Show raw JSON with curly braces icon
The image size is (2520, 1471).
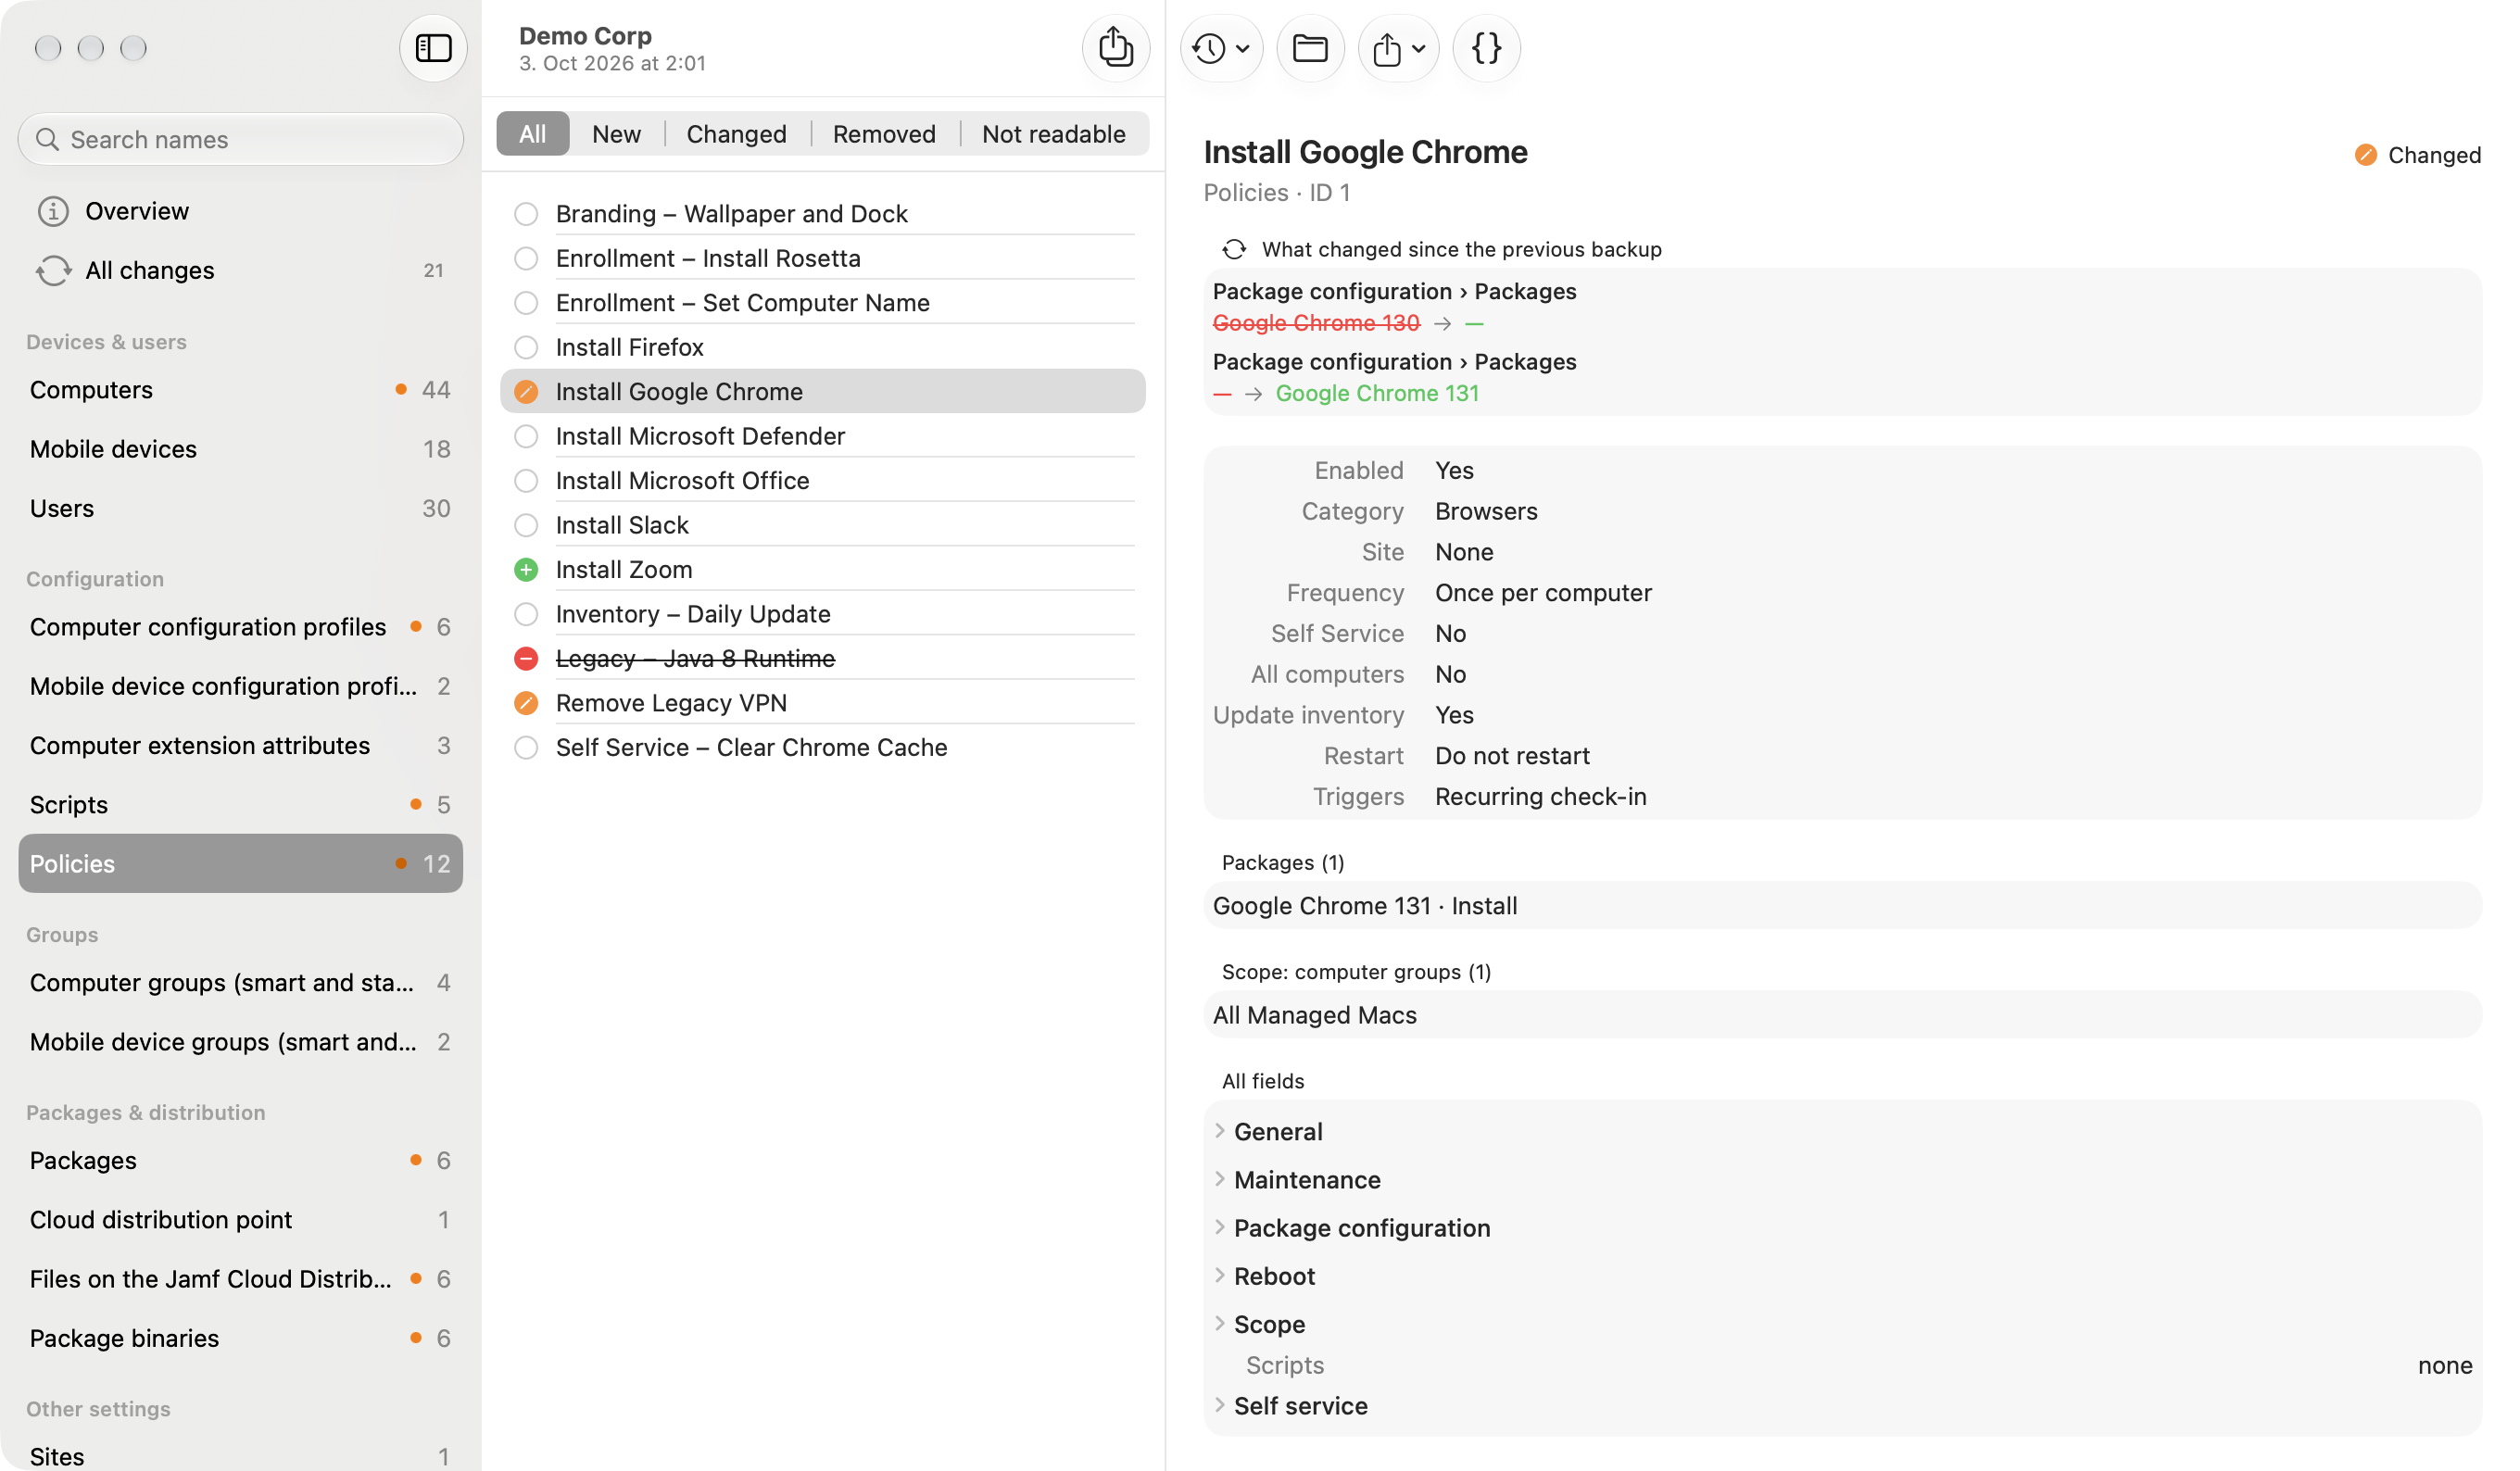tap(1486, 48)
